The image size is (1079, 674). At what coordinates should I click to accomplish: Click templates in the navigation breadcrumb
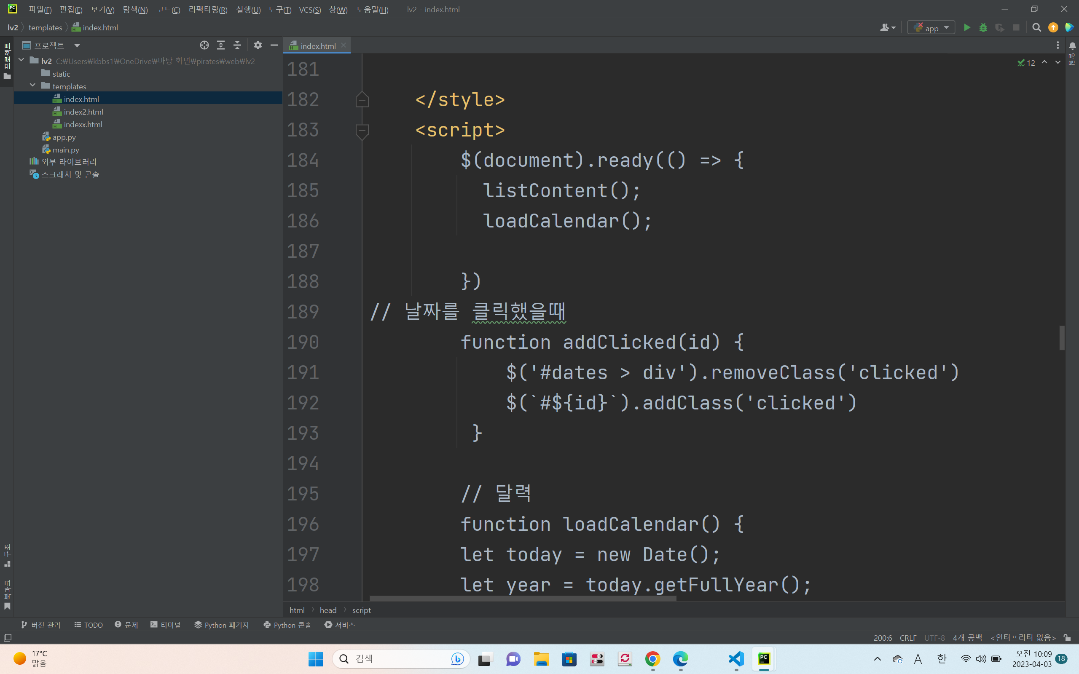point(45,28)
